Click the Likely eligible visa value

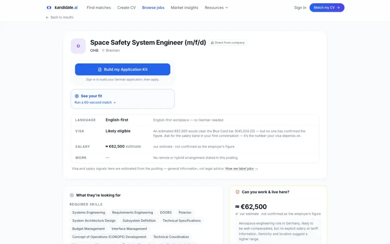click(118, 131)
